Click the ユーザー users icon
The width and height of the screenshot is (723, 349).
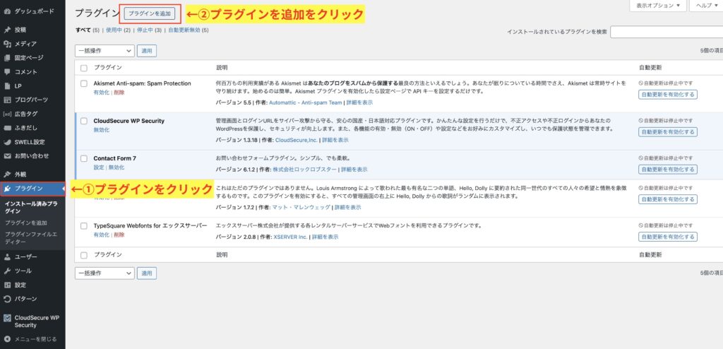pyautogui.click(x=7, y=257)
